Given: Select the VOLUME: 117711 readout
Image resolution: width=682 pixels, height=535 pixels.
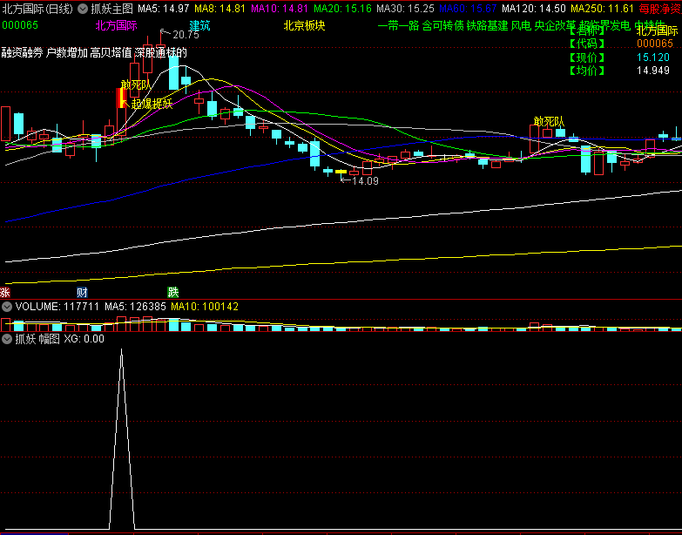Looking at the screenshot, I should pyautogui.click(x=57, y=307).
